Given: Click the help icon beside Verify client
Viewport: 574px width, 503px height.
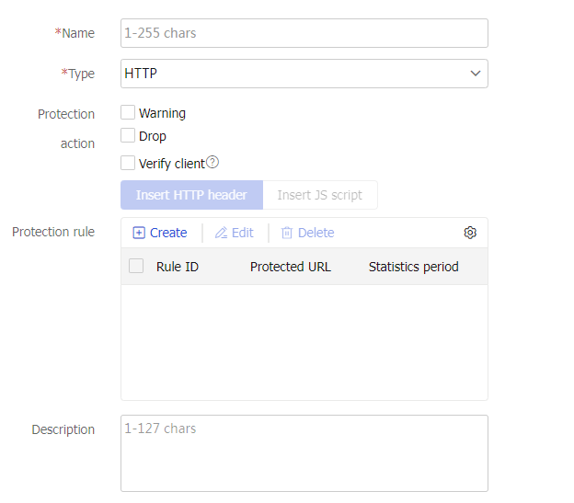Looking at the screenshot, I should [212, 163].
